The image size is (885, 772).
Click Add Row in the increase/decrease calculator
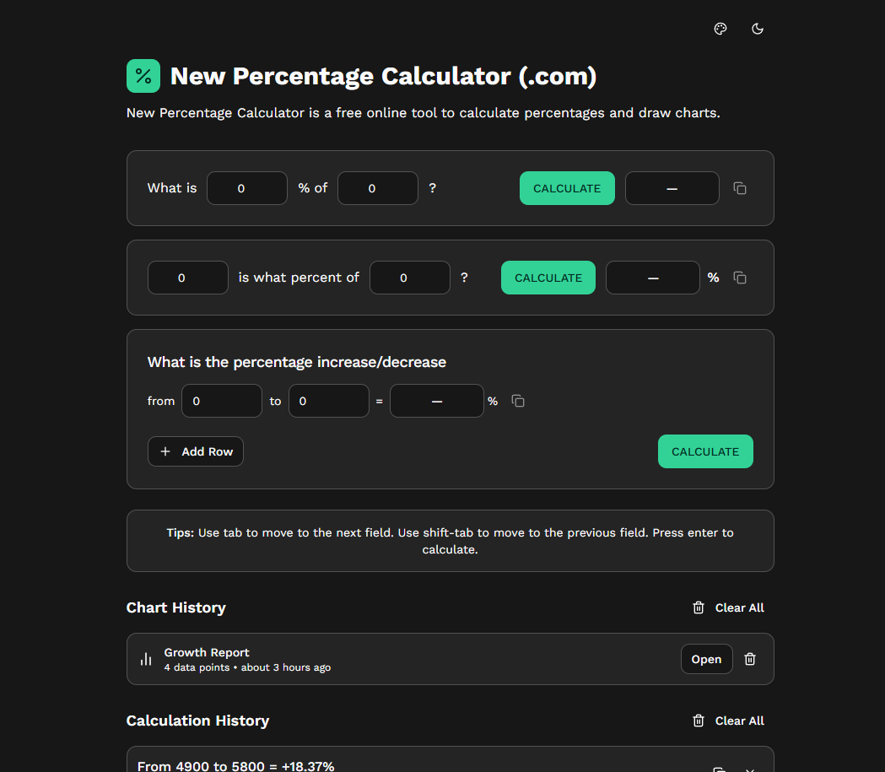[x=195, y=451]
